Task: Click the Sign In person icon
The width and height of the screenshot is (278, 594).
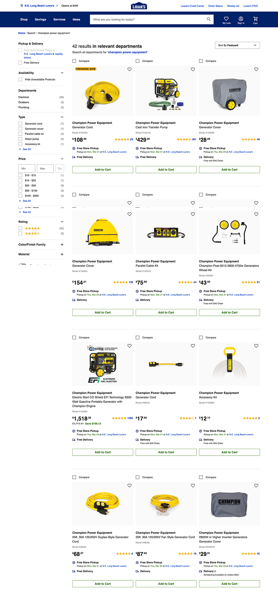Action: tap(241, 19)
